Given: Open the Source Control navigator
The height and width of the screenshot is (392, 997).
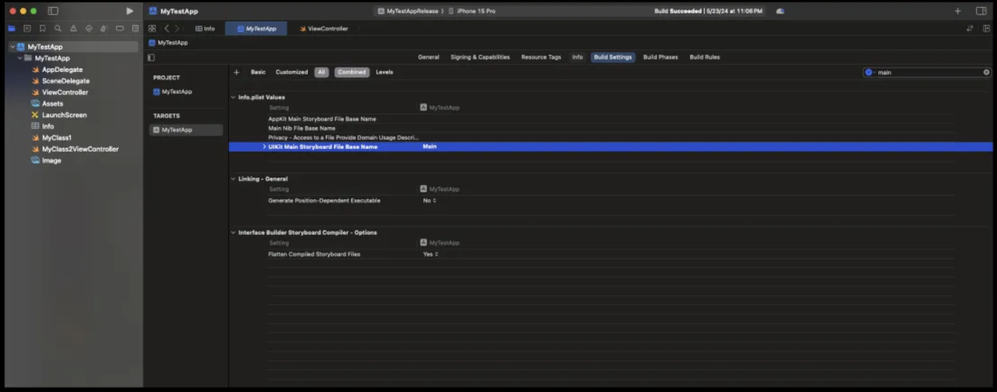Looking at the screenshot, I should pyautogui.click(x=27, y=28).
